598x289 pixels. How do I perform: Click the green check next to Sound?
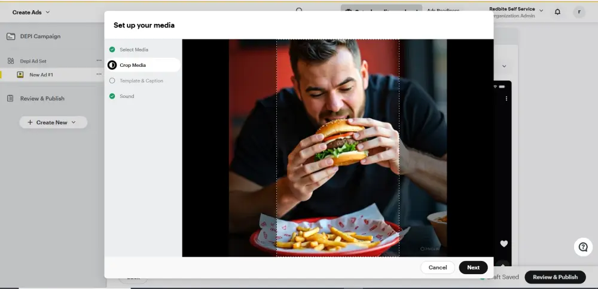coord(112,96)
